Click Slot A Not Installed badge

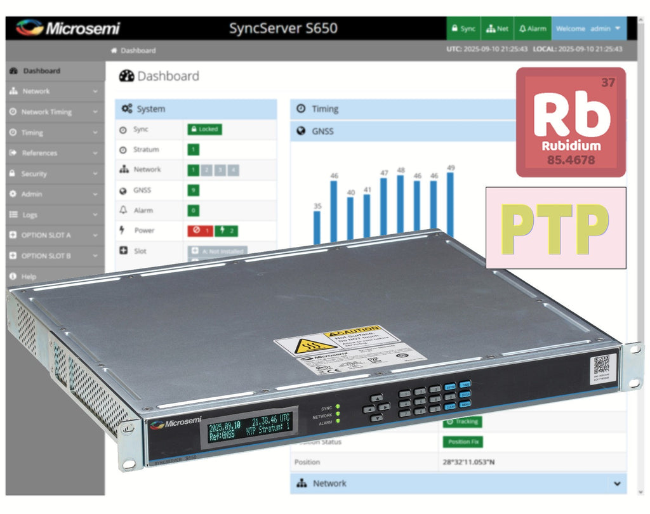click(218, 251)
